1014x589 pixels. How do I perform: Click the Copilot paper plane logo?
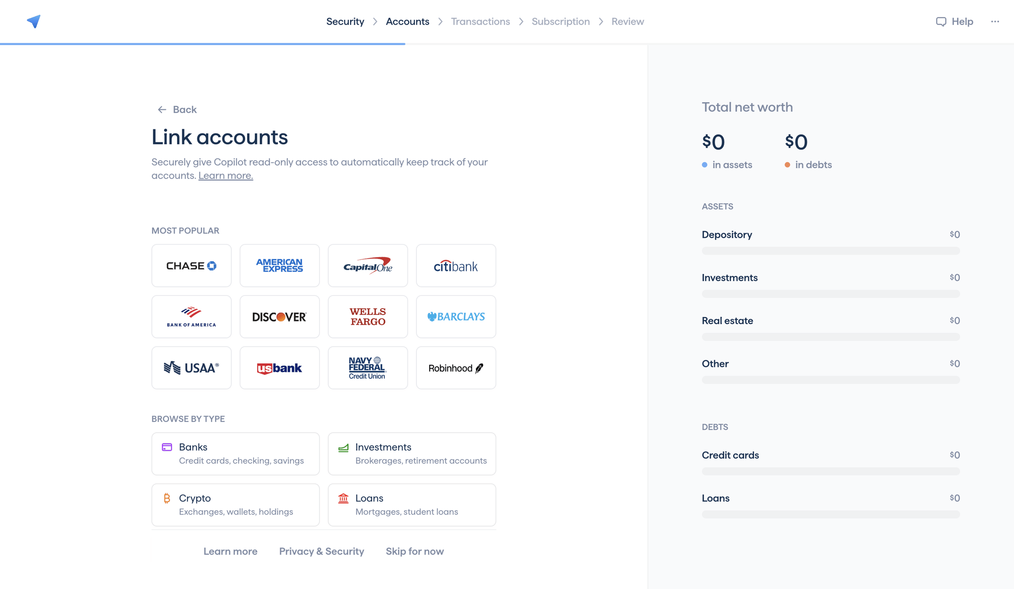34,21
